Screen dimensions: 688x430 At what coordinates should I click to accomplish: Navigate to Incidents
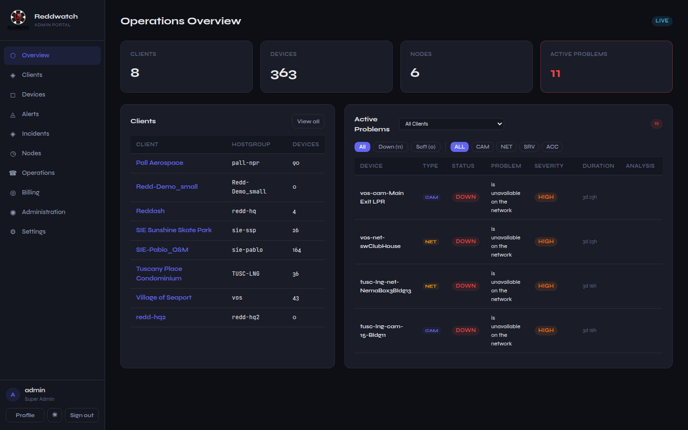[52, 134]
